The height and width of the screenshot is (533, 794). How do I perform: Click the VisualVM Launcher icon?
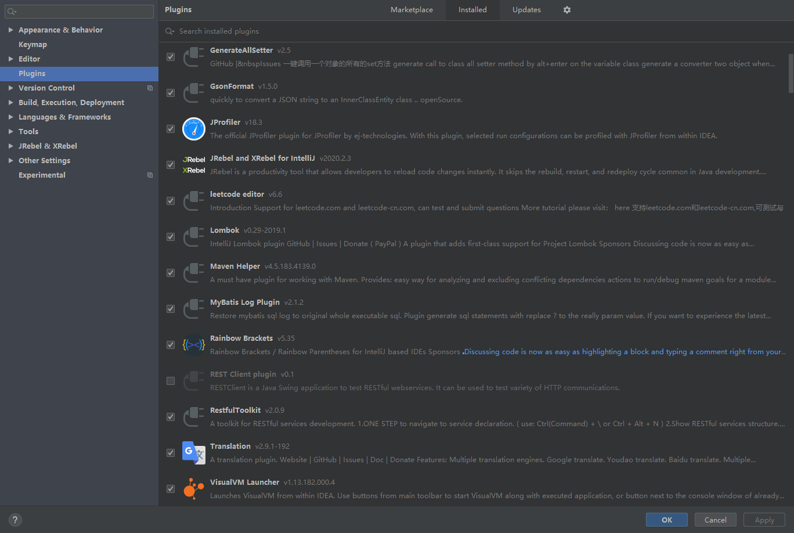pos(194,489)
